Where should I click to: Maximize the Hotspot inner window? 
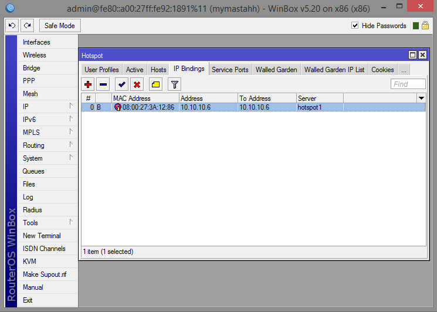tap(412, 55)
